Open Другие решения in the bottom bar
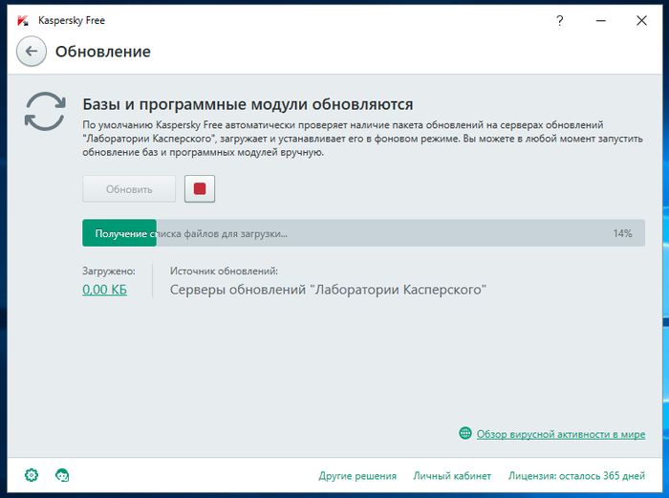 click(356, 476)
